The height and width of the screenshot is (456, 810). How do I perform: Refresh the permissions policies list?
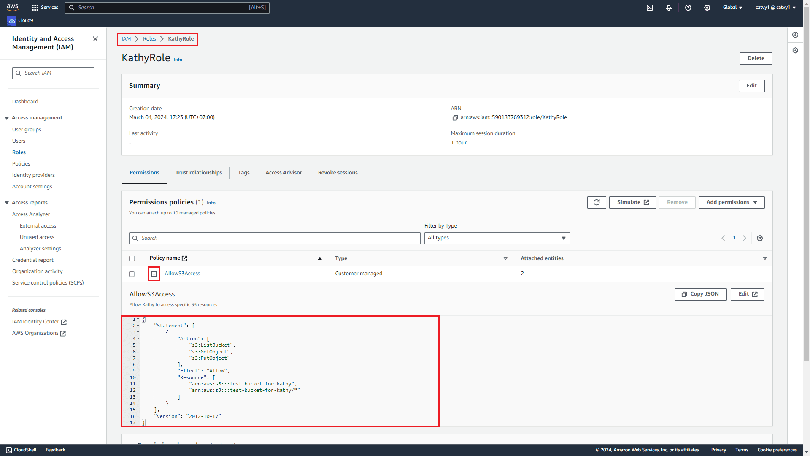point(597,202)
